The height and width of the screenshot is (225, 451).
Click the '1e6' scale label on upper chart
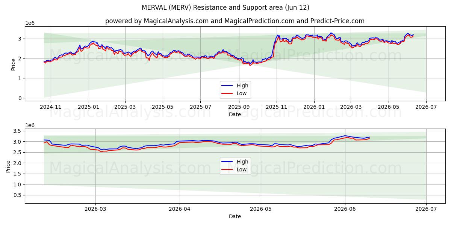(x=30, y=23)
